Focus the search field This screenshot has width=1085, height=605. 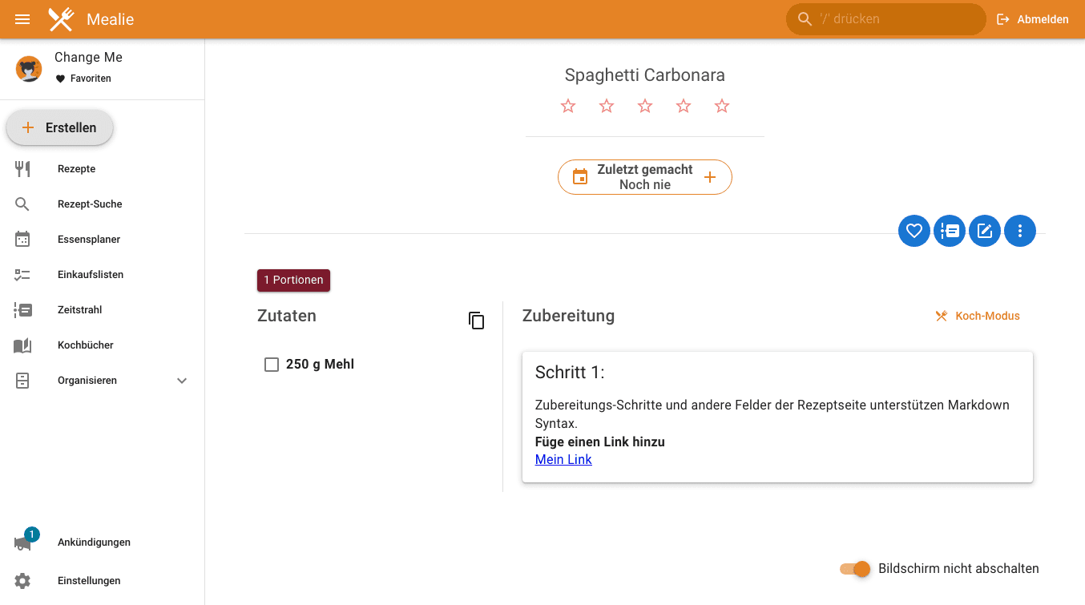tap(885, 19)
